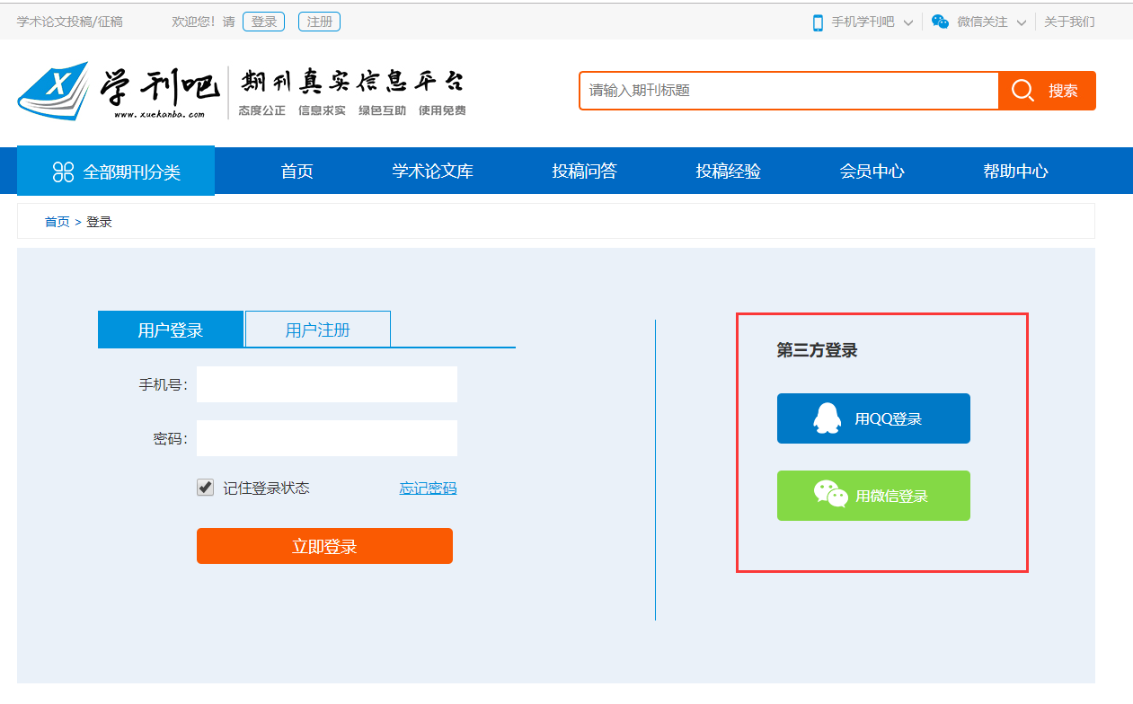Log in with 用微信登录 button
Viewport: 1133px width, 704px height.
coord(873,496)
